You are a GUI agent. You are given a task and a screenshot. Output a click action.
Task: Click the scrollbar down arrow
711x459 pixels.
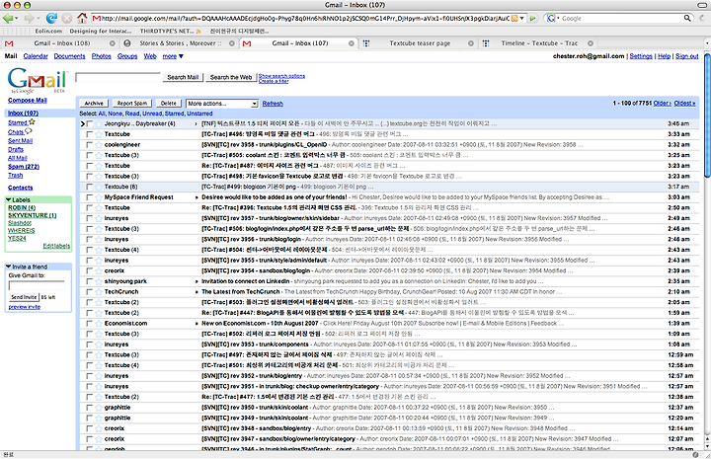[707, 447]
